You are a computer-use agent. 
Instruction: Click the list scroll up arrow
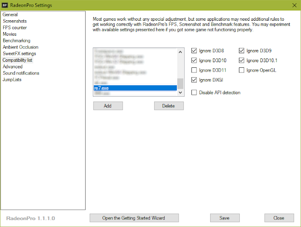pyautogui.click(x=180, y=52)
